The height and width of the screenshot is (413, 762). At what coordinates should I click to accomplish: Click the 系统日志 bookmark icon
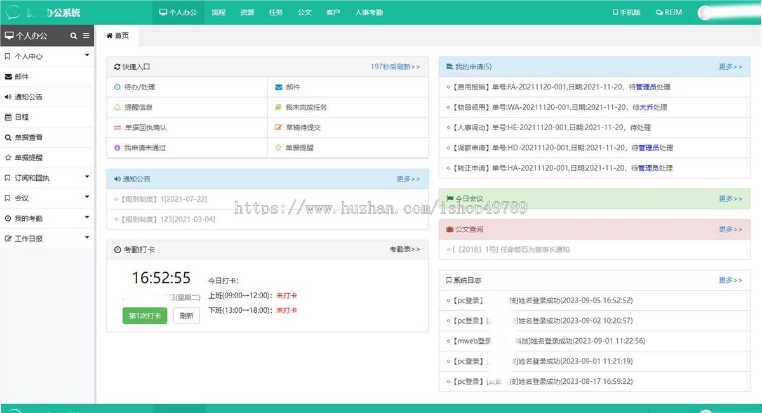[449, 280]
